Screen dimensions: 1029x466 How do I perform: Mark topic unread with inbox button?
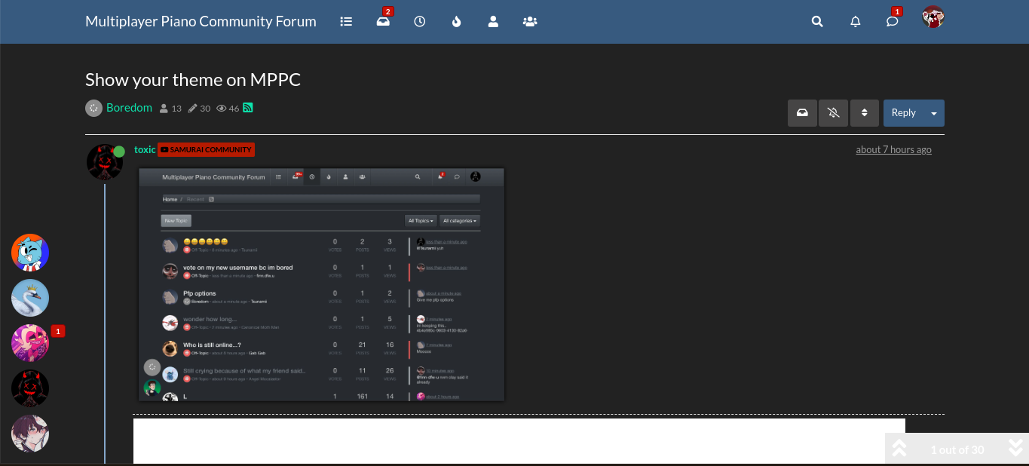coord(803,113)
